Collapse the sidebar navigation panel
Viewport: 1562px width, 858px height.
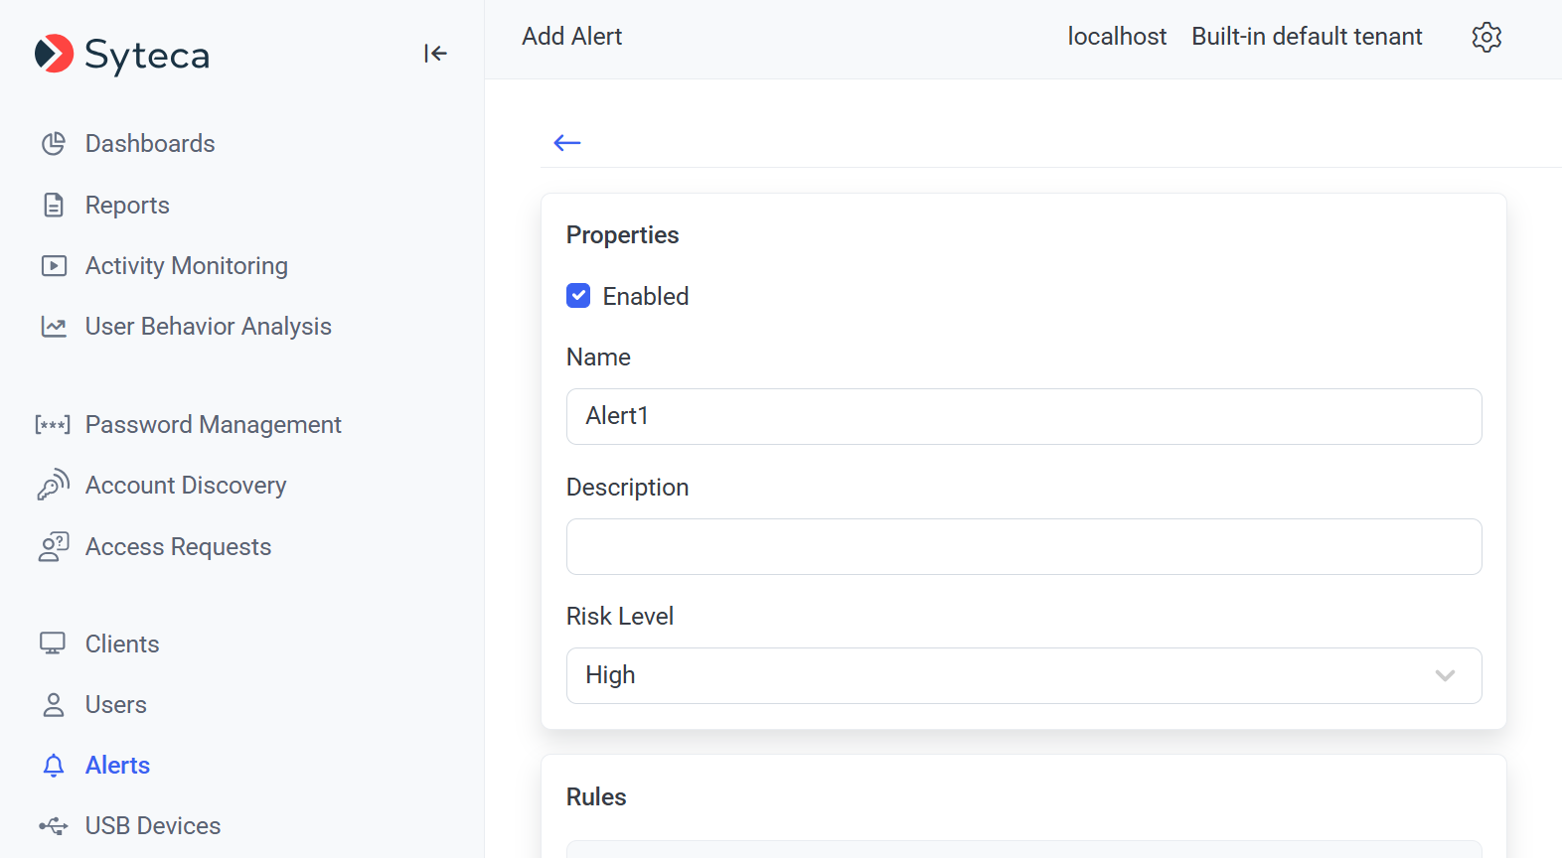435,54
